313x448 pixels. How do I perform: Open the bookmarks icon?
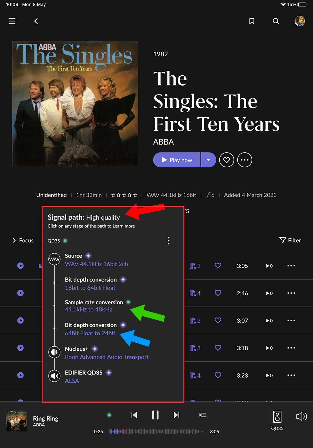click(x=252, y=21)
